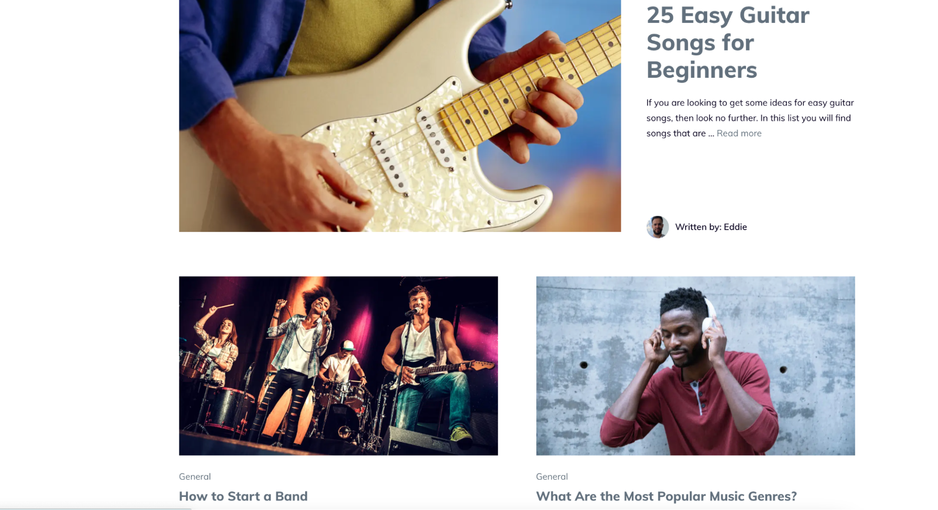Open the "25 Easy Guitar Songs for Beginners" title
The width and height of the screenshot is (938, 510).
[728, 43]
